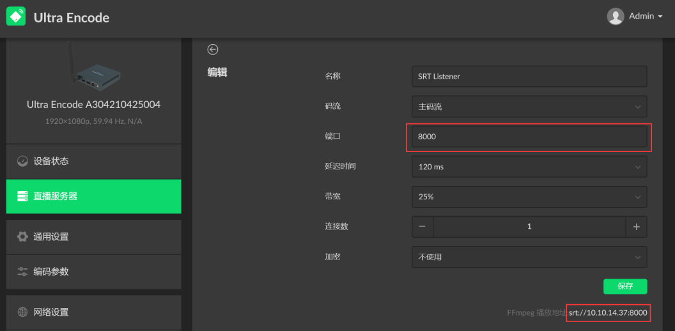Open the 通用设置 sidebar menu item
675x331 pixels.
click(x=93, y=236)
